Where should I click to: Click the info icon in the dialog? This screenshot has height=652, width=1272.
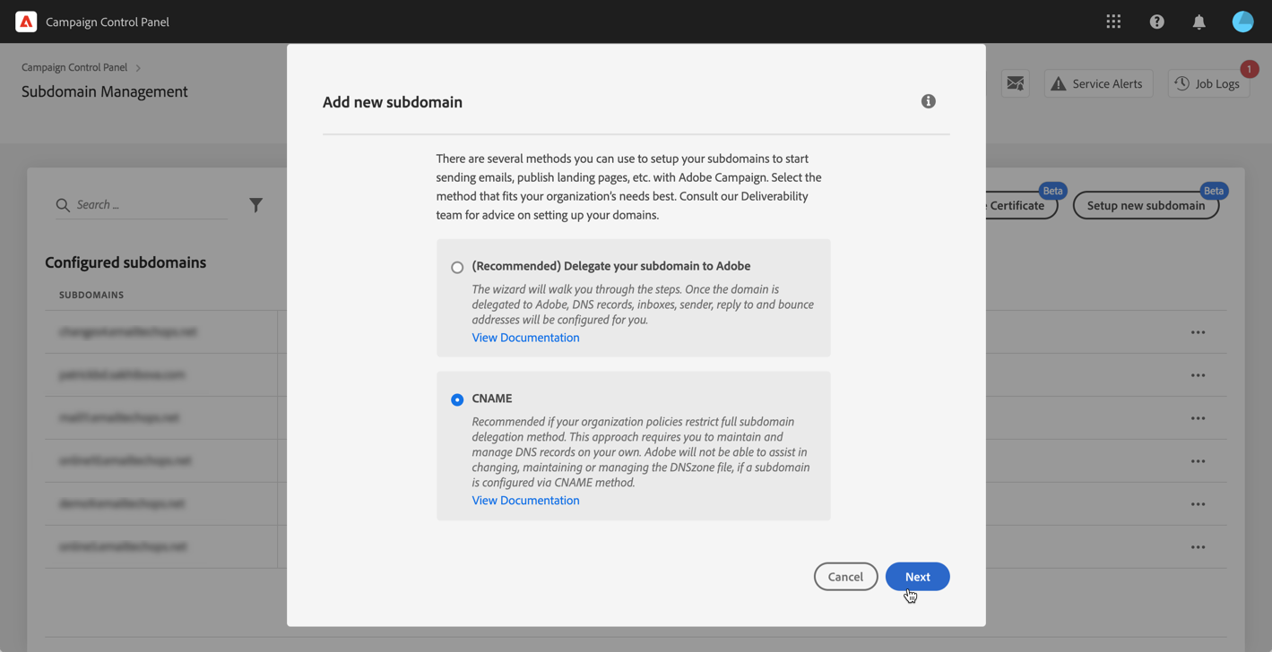(929, 101)
